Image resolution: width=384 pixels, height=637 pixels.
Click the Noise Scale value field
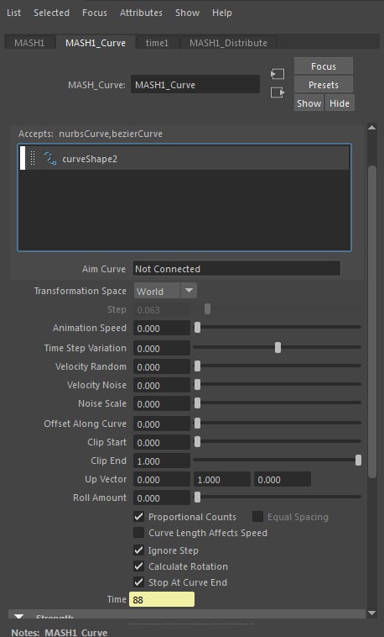click(161, 404)
